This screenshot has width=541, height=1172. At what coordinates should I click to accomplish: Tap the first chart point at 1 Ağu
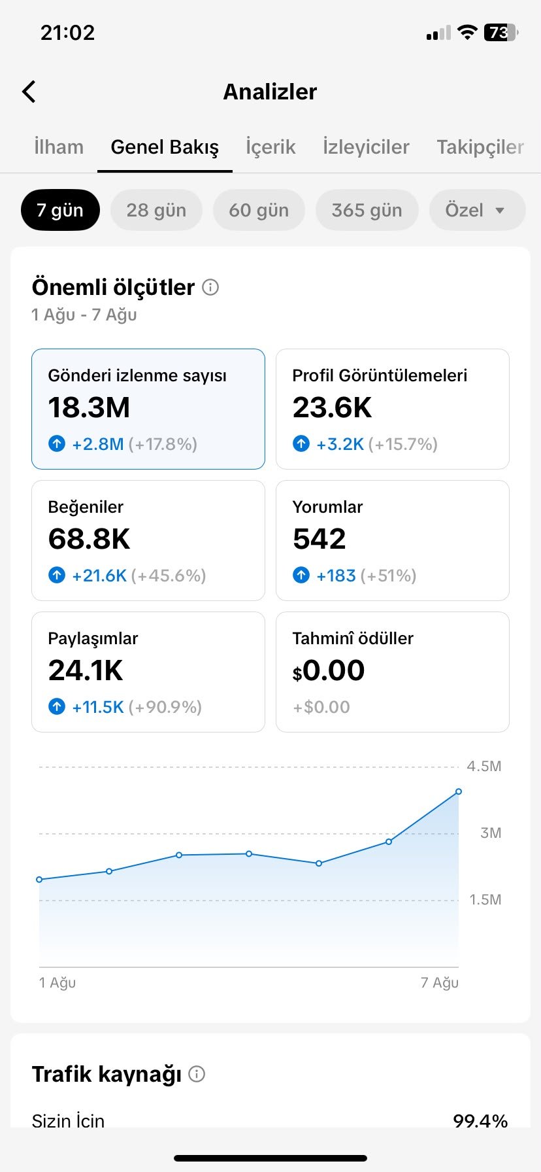click(39, 880)
